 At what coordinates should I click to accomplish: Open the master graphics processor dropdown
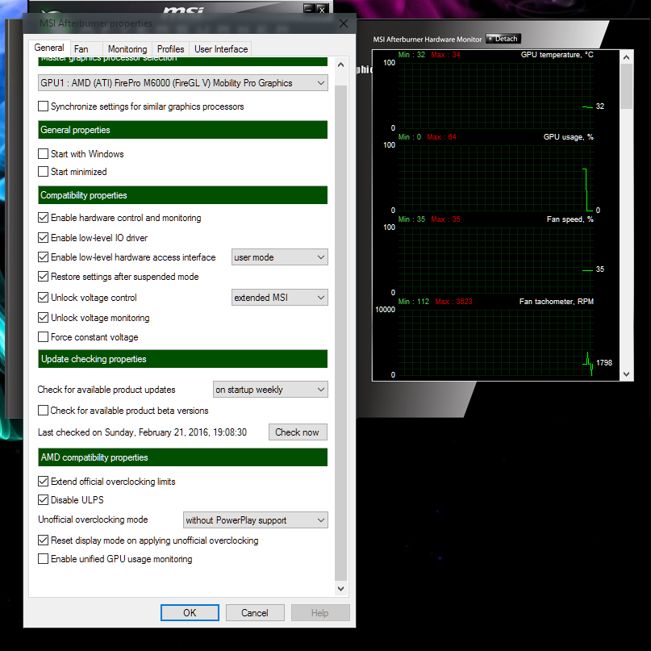(x=182, y=83)
